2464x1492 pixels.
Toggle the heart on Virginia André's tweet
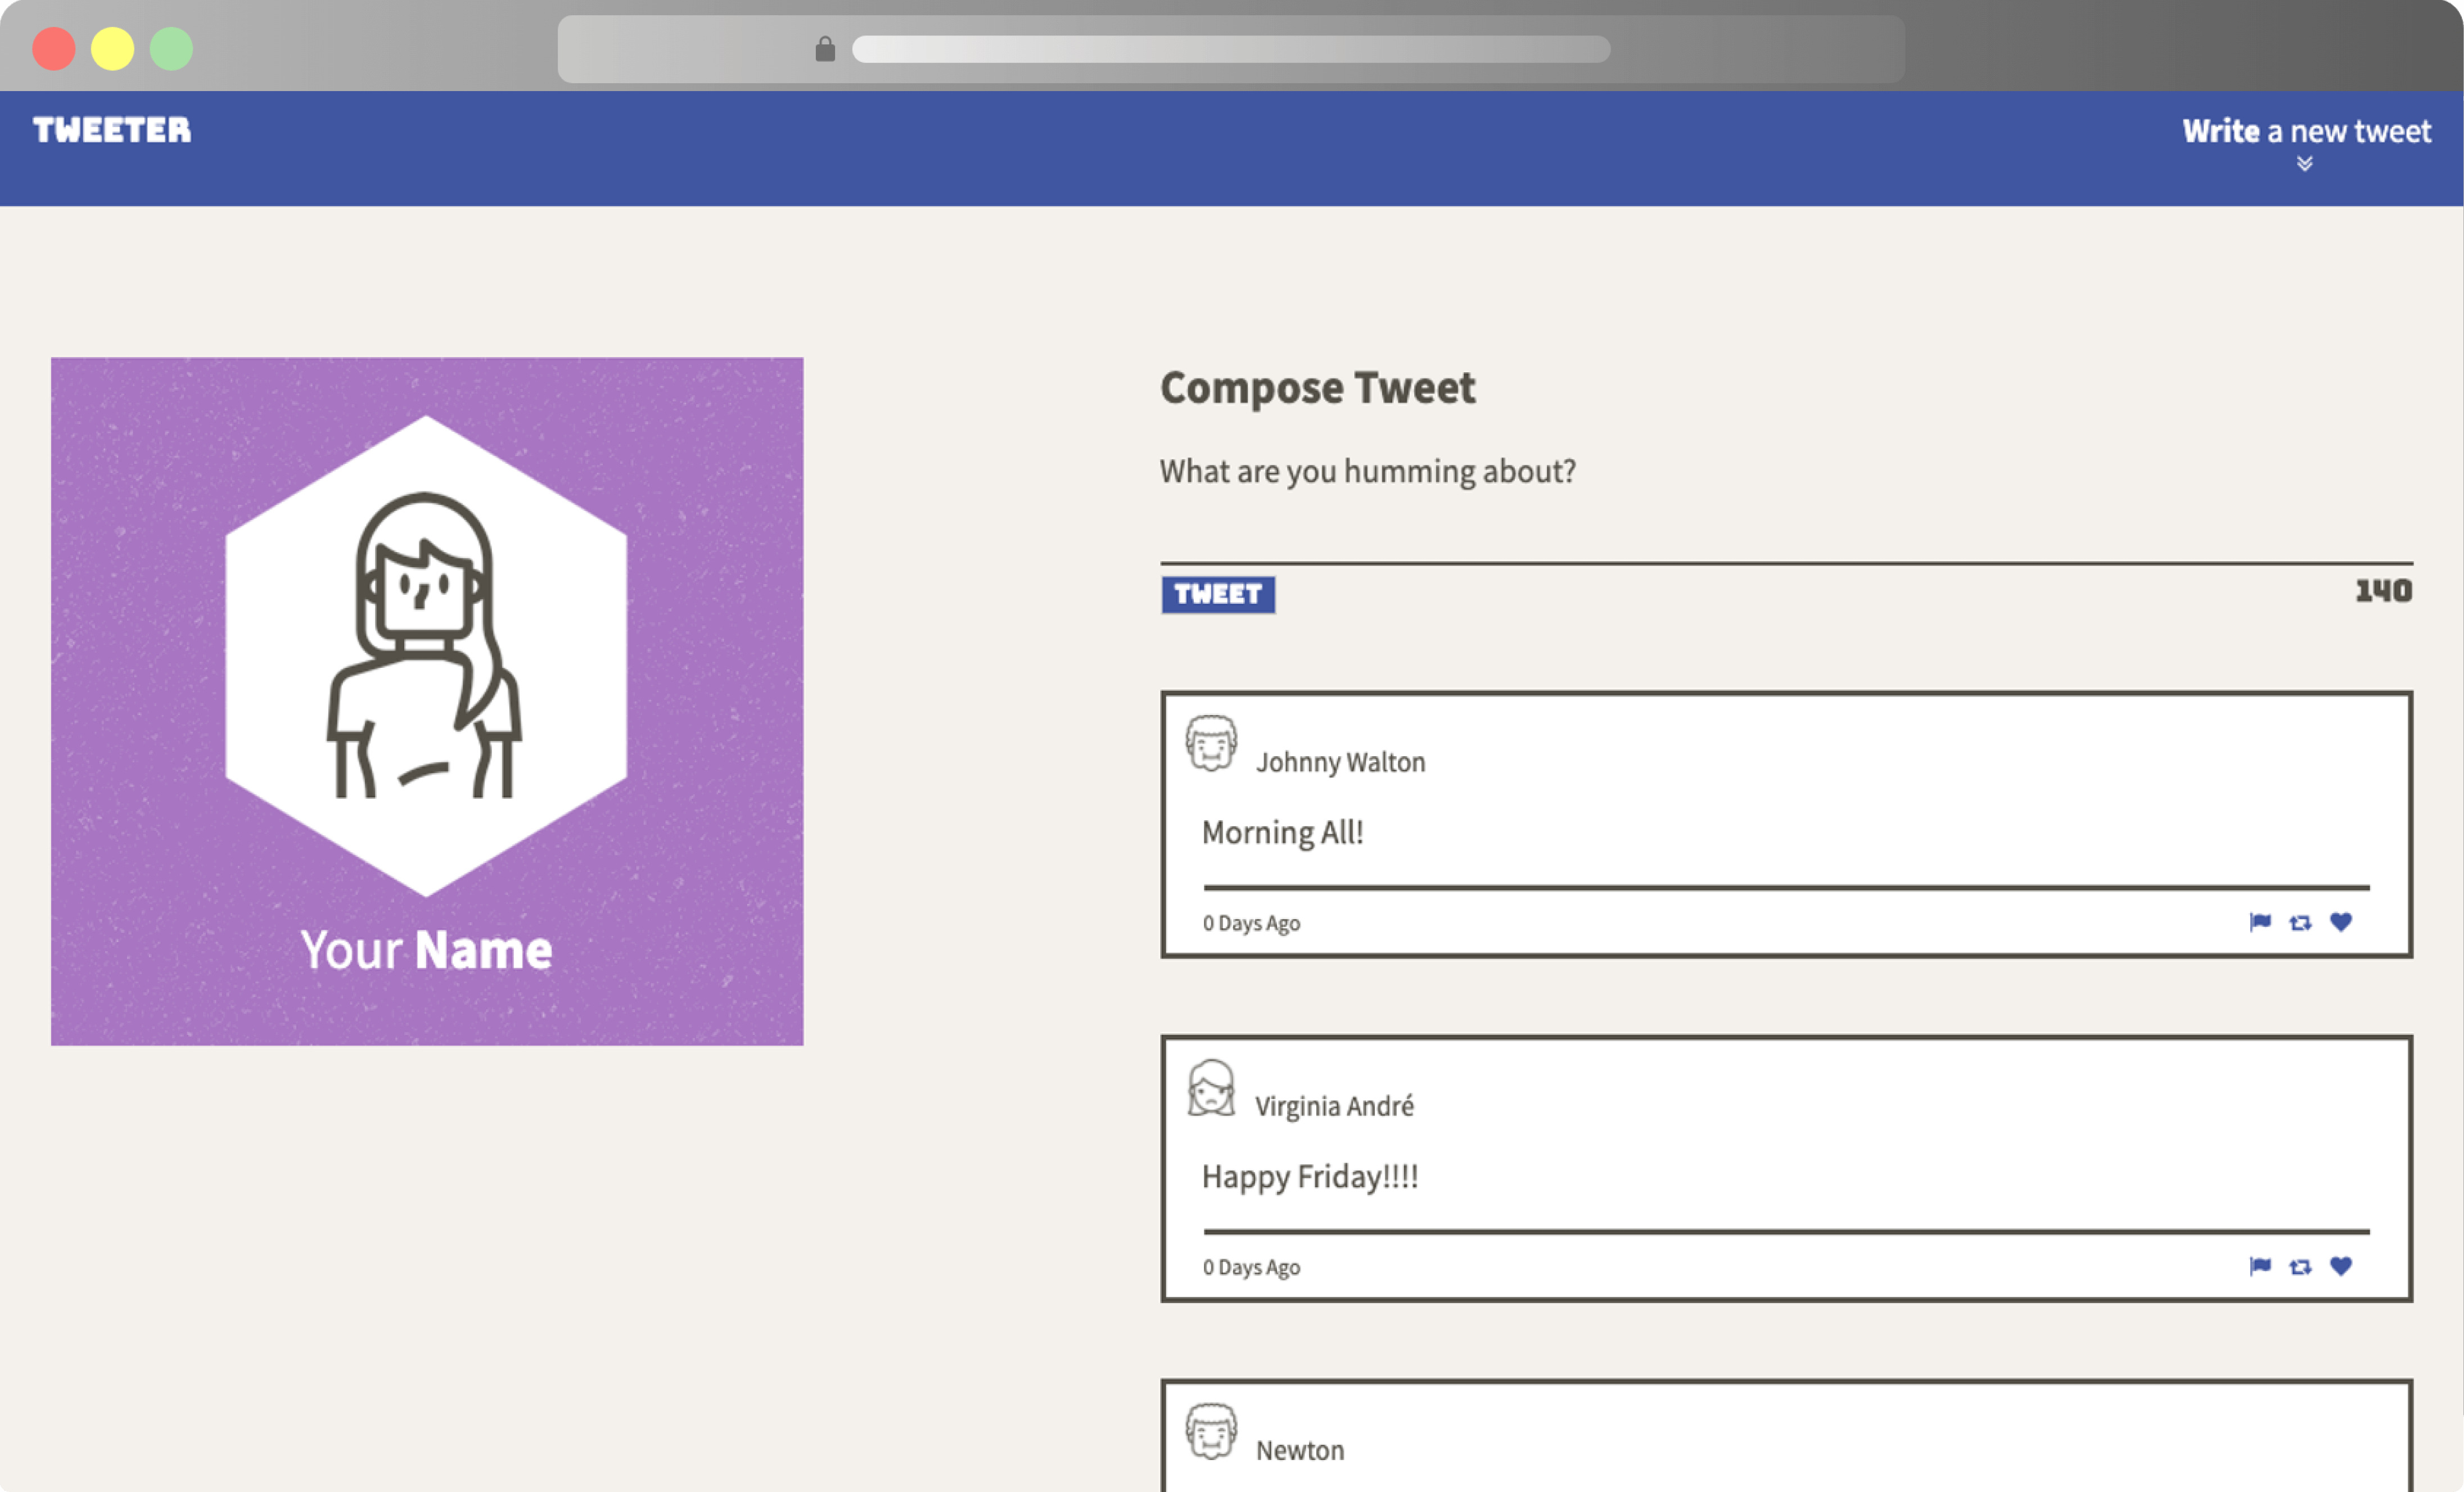click(x=2341, y=1266)
